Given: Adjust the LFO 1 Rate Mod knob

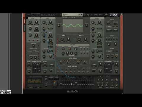Looking at the screenshot, I should point(36,22).
